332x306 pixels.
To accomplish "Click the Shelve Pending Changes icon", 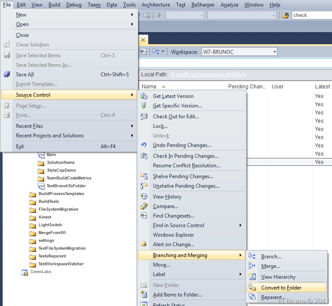I will pos(144,176).
